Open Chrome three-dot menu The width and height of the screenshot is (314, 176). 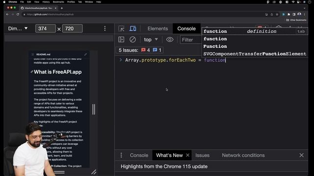pos(304,14)
